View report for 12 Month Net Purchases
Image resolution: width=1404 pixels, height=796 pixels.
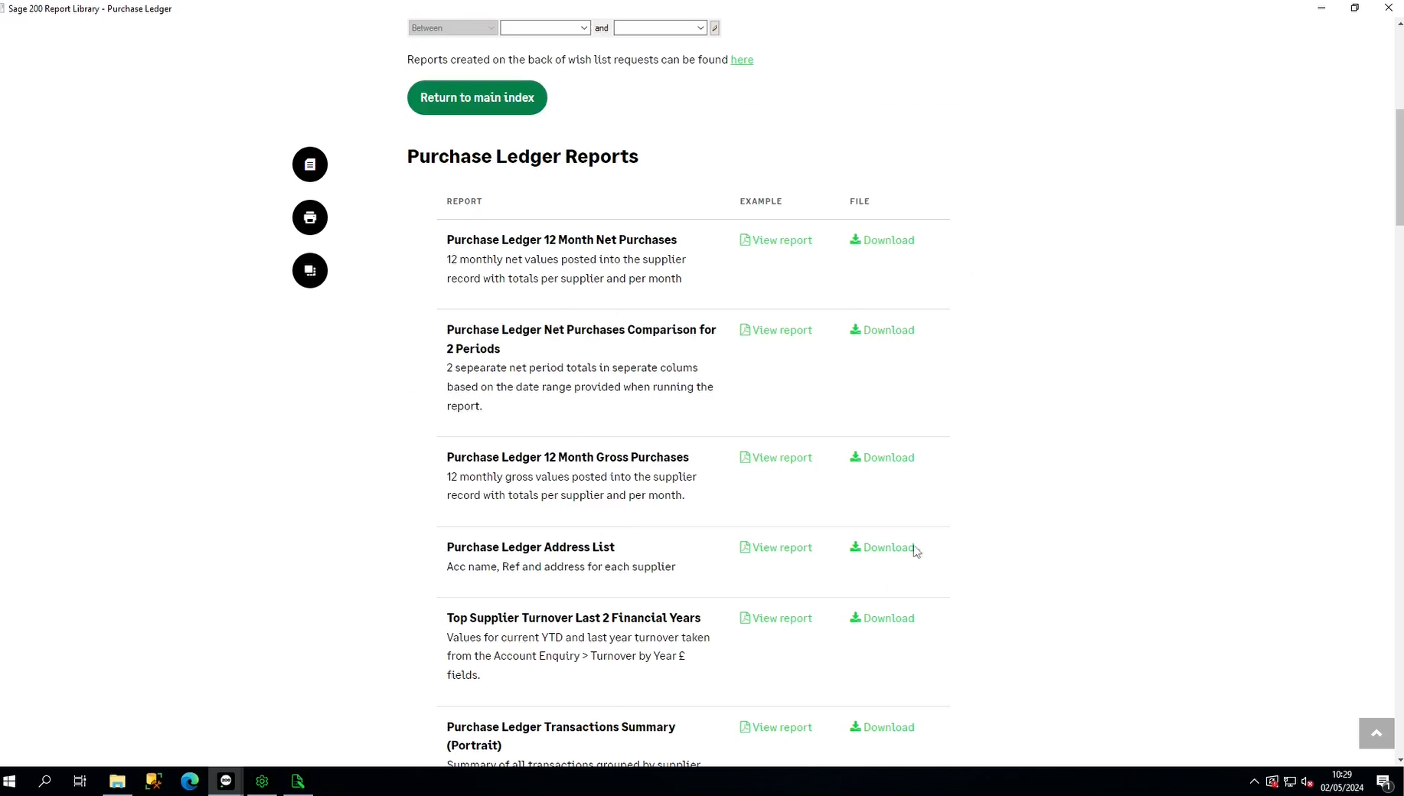point(775,240)
